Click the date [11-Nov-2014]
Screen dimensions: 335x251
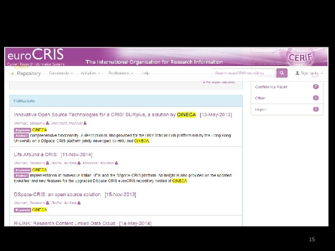76,154
